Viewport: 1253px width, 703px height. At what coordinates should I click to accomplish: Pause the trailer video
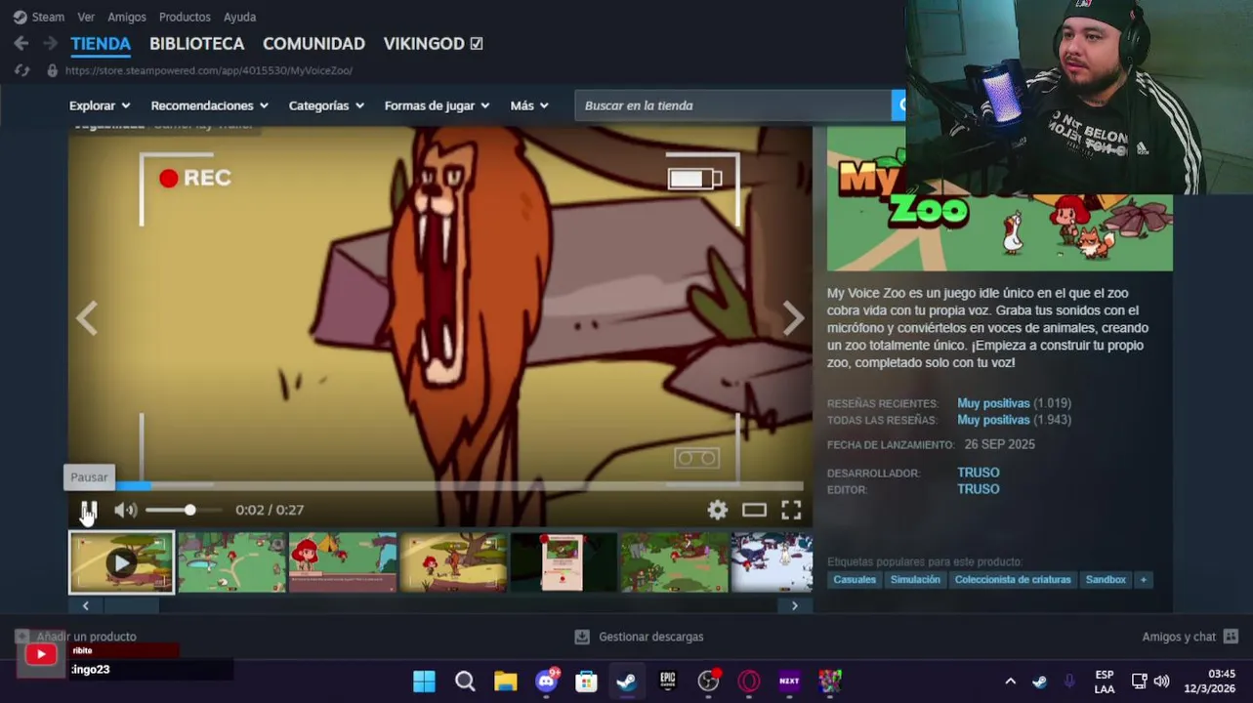(x=89, y=510)
